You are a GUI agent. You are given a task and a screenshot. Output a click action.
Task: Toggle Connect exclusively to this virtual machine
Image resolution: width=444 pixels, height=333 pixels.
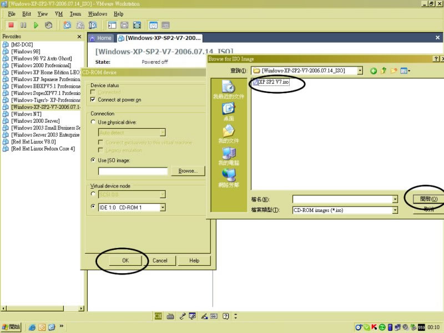coord(100,142)
